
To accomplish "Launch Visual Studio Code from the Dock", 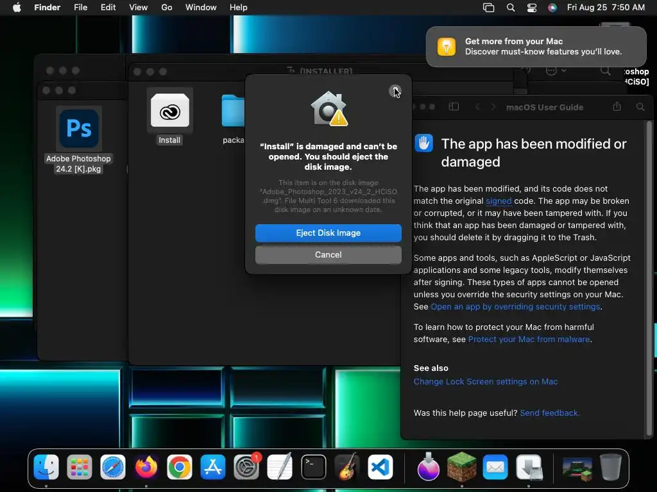I will [x=380, y=467].
